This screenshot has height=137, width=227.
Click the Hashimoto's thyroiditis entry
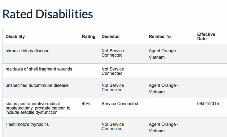[27, 124]
